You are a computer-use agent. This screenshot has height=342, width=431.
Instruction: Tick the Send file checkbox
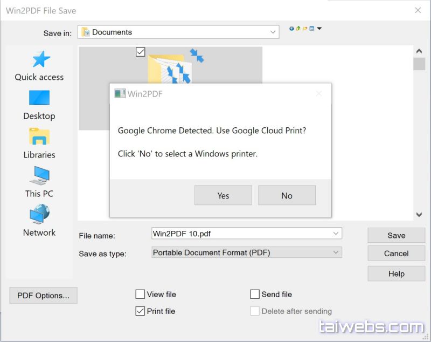click(255, 295)
